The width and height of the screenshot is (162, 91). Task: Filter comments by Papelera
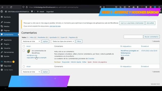pyautogui.click(x=72, y=37)
